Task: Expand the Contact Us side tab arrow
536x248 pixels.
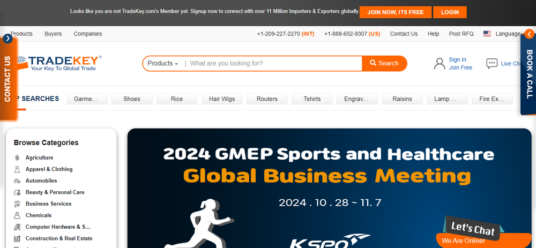Action: [8, 39]
